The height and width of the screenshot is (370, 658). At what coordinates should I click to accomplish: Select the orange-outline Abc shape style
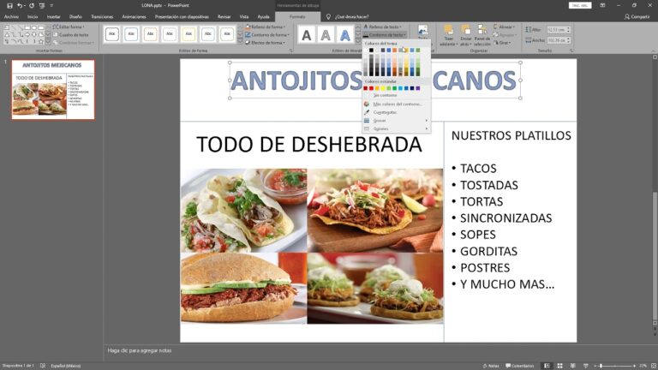click(x=150, y=34)
